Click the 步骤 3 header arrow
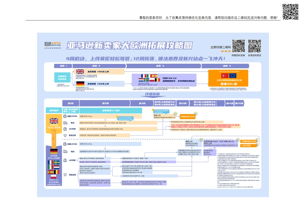The height and width of the screenshot is (216, 306). tap(164, 66)
